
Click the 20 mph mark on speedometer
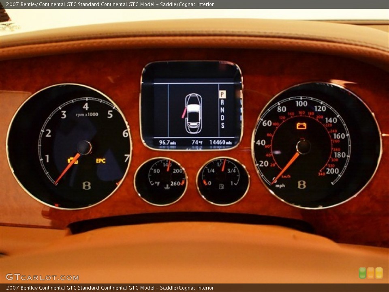pyautogui.click(x=263, y=163)
